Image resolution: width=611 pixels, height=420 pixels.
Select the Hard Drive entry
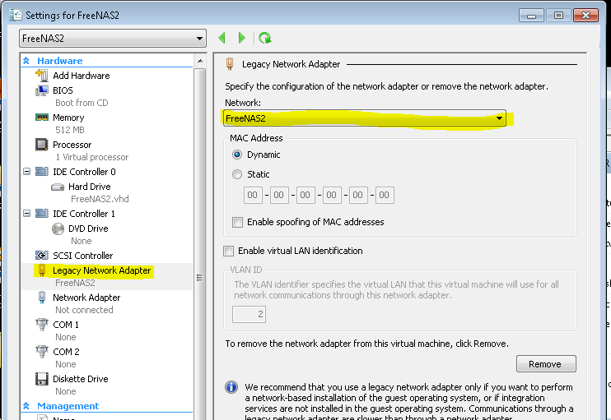pos(90,187)
